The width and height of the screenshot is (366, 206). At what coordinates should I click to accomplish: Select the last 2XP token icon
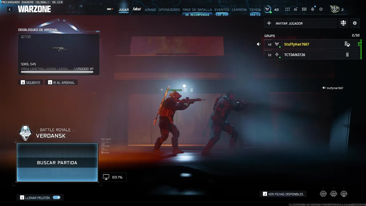(344, 194)
